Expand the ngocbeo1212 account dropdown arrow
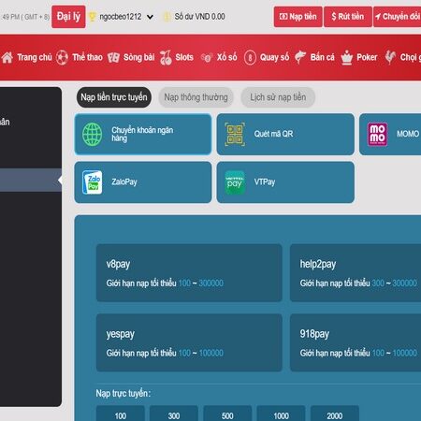Image resolution: width=421 pixels, height=421 pixels. [150, 17]
